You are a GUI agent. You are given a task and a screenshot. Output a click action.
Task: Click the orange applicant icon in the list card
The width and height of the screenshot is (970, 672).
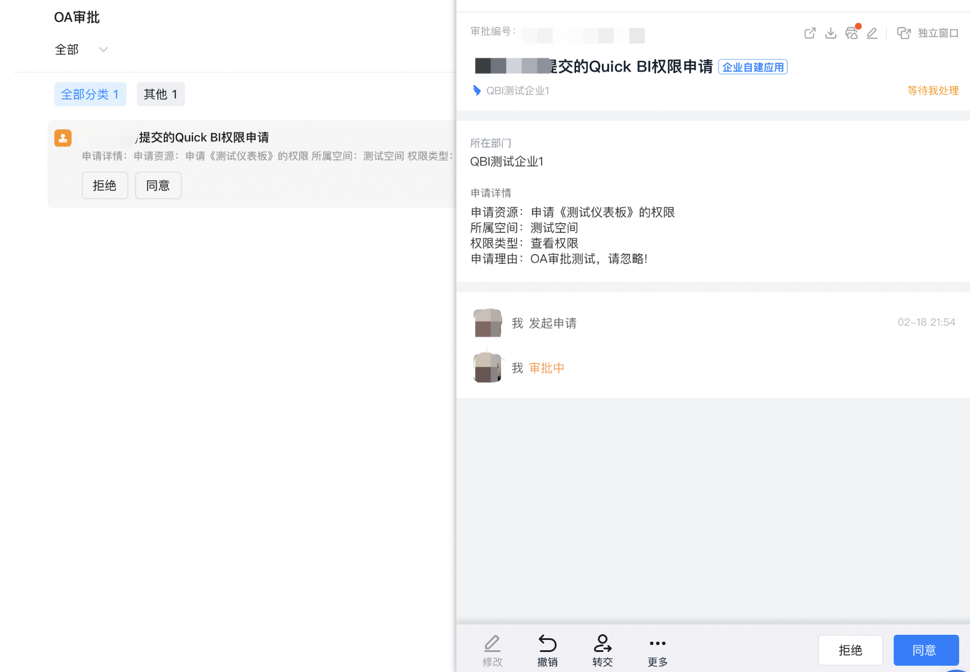(63, 138)
